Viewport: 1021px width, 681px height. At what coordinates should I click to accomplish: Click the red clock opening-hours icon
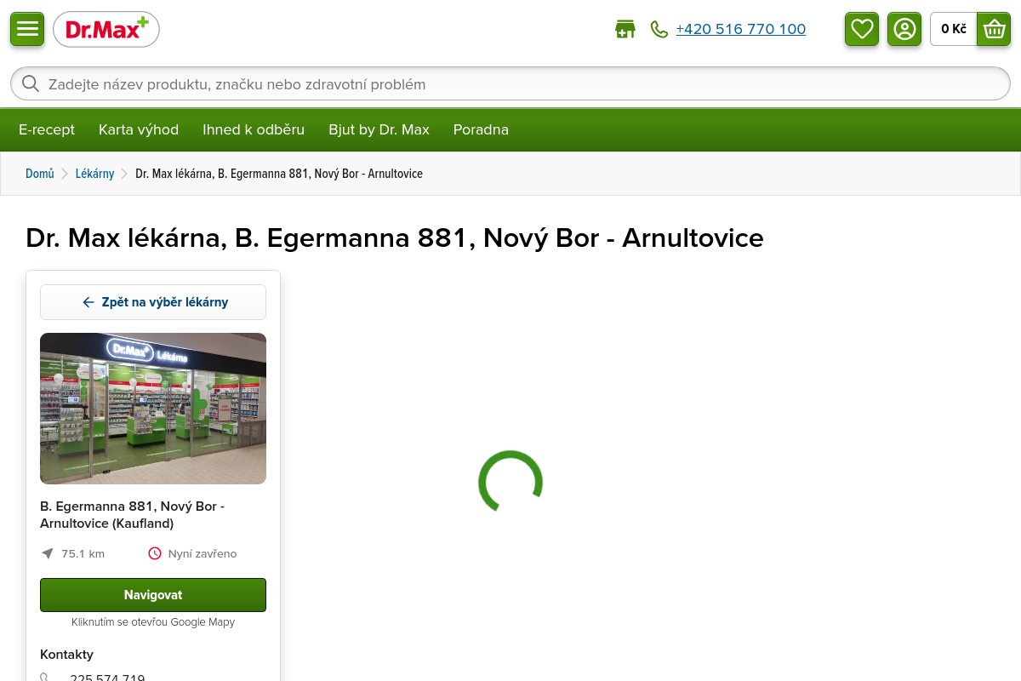(x=155, y=553)
